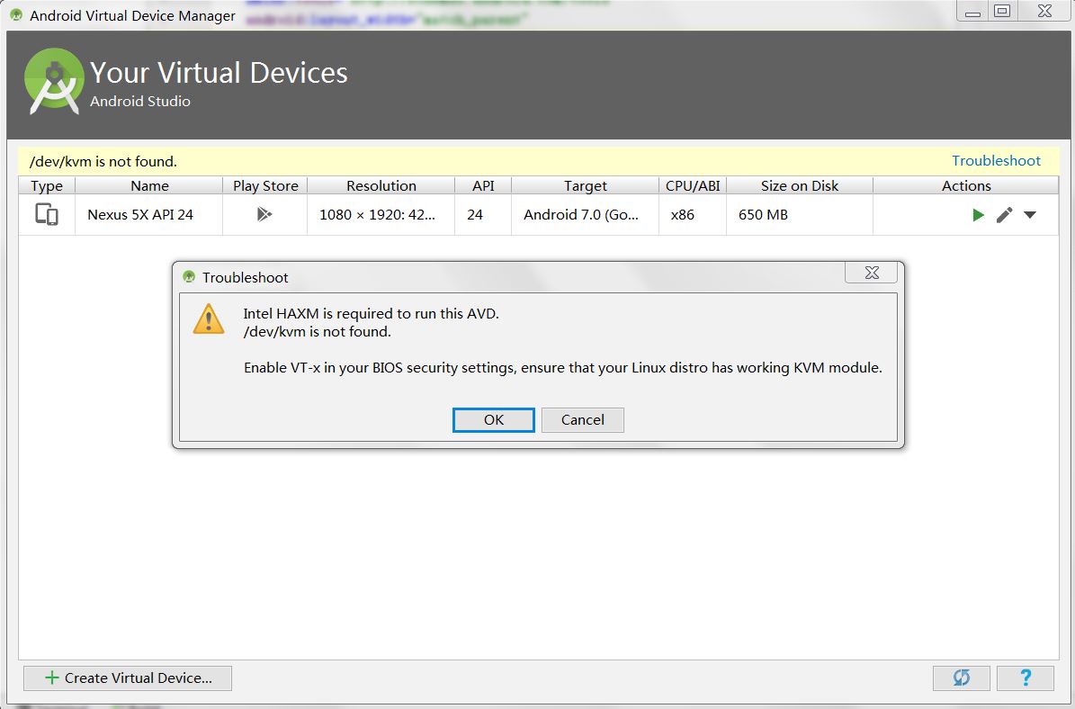This screenshot has height=709, width=1075.
Task: Launch the Nexus 5X API 24 emulator
Action: click(x=979, y=215)
